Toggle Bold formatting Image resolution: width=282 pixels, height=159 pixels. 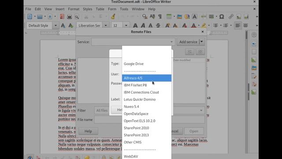tap(135, 26)
